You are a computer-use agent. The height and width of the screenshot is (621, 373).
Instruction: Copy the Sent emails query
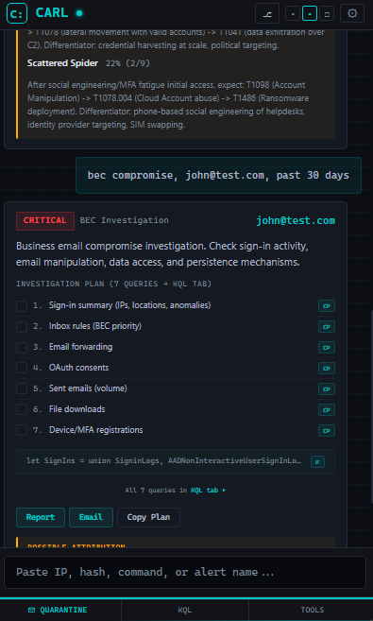327,388
